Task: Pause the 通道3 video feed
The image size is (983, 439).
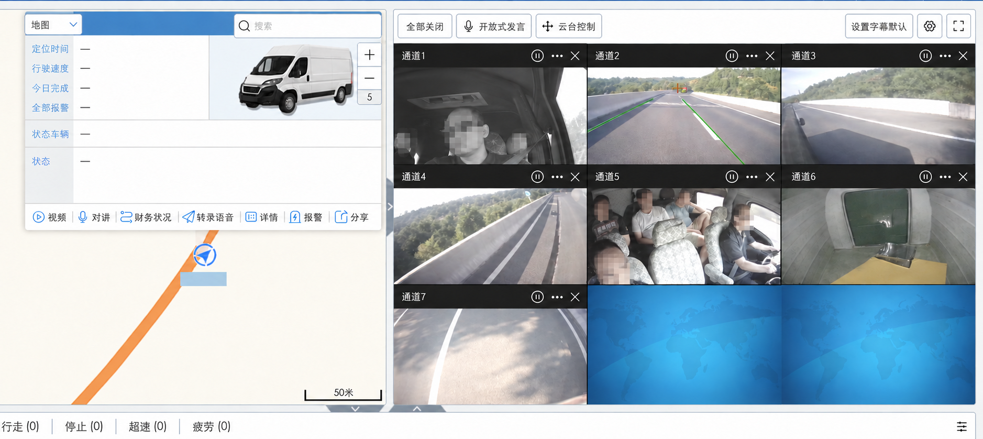Action: (x=925, y=56)
